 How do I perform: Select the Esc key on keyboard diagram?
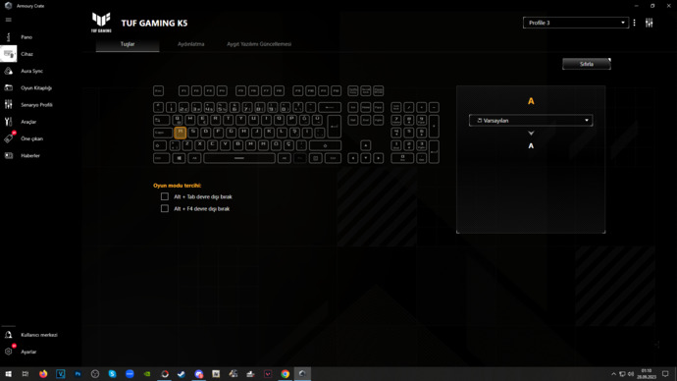click(x=158, y=91)
